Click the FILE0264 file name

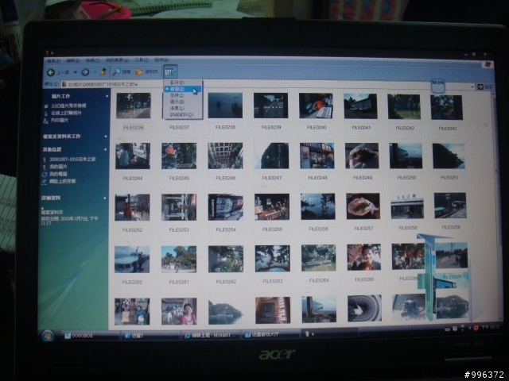pyautogui.click(x=319, y=280)
